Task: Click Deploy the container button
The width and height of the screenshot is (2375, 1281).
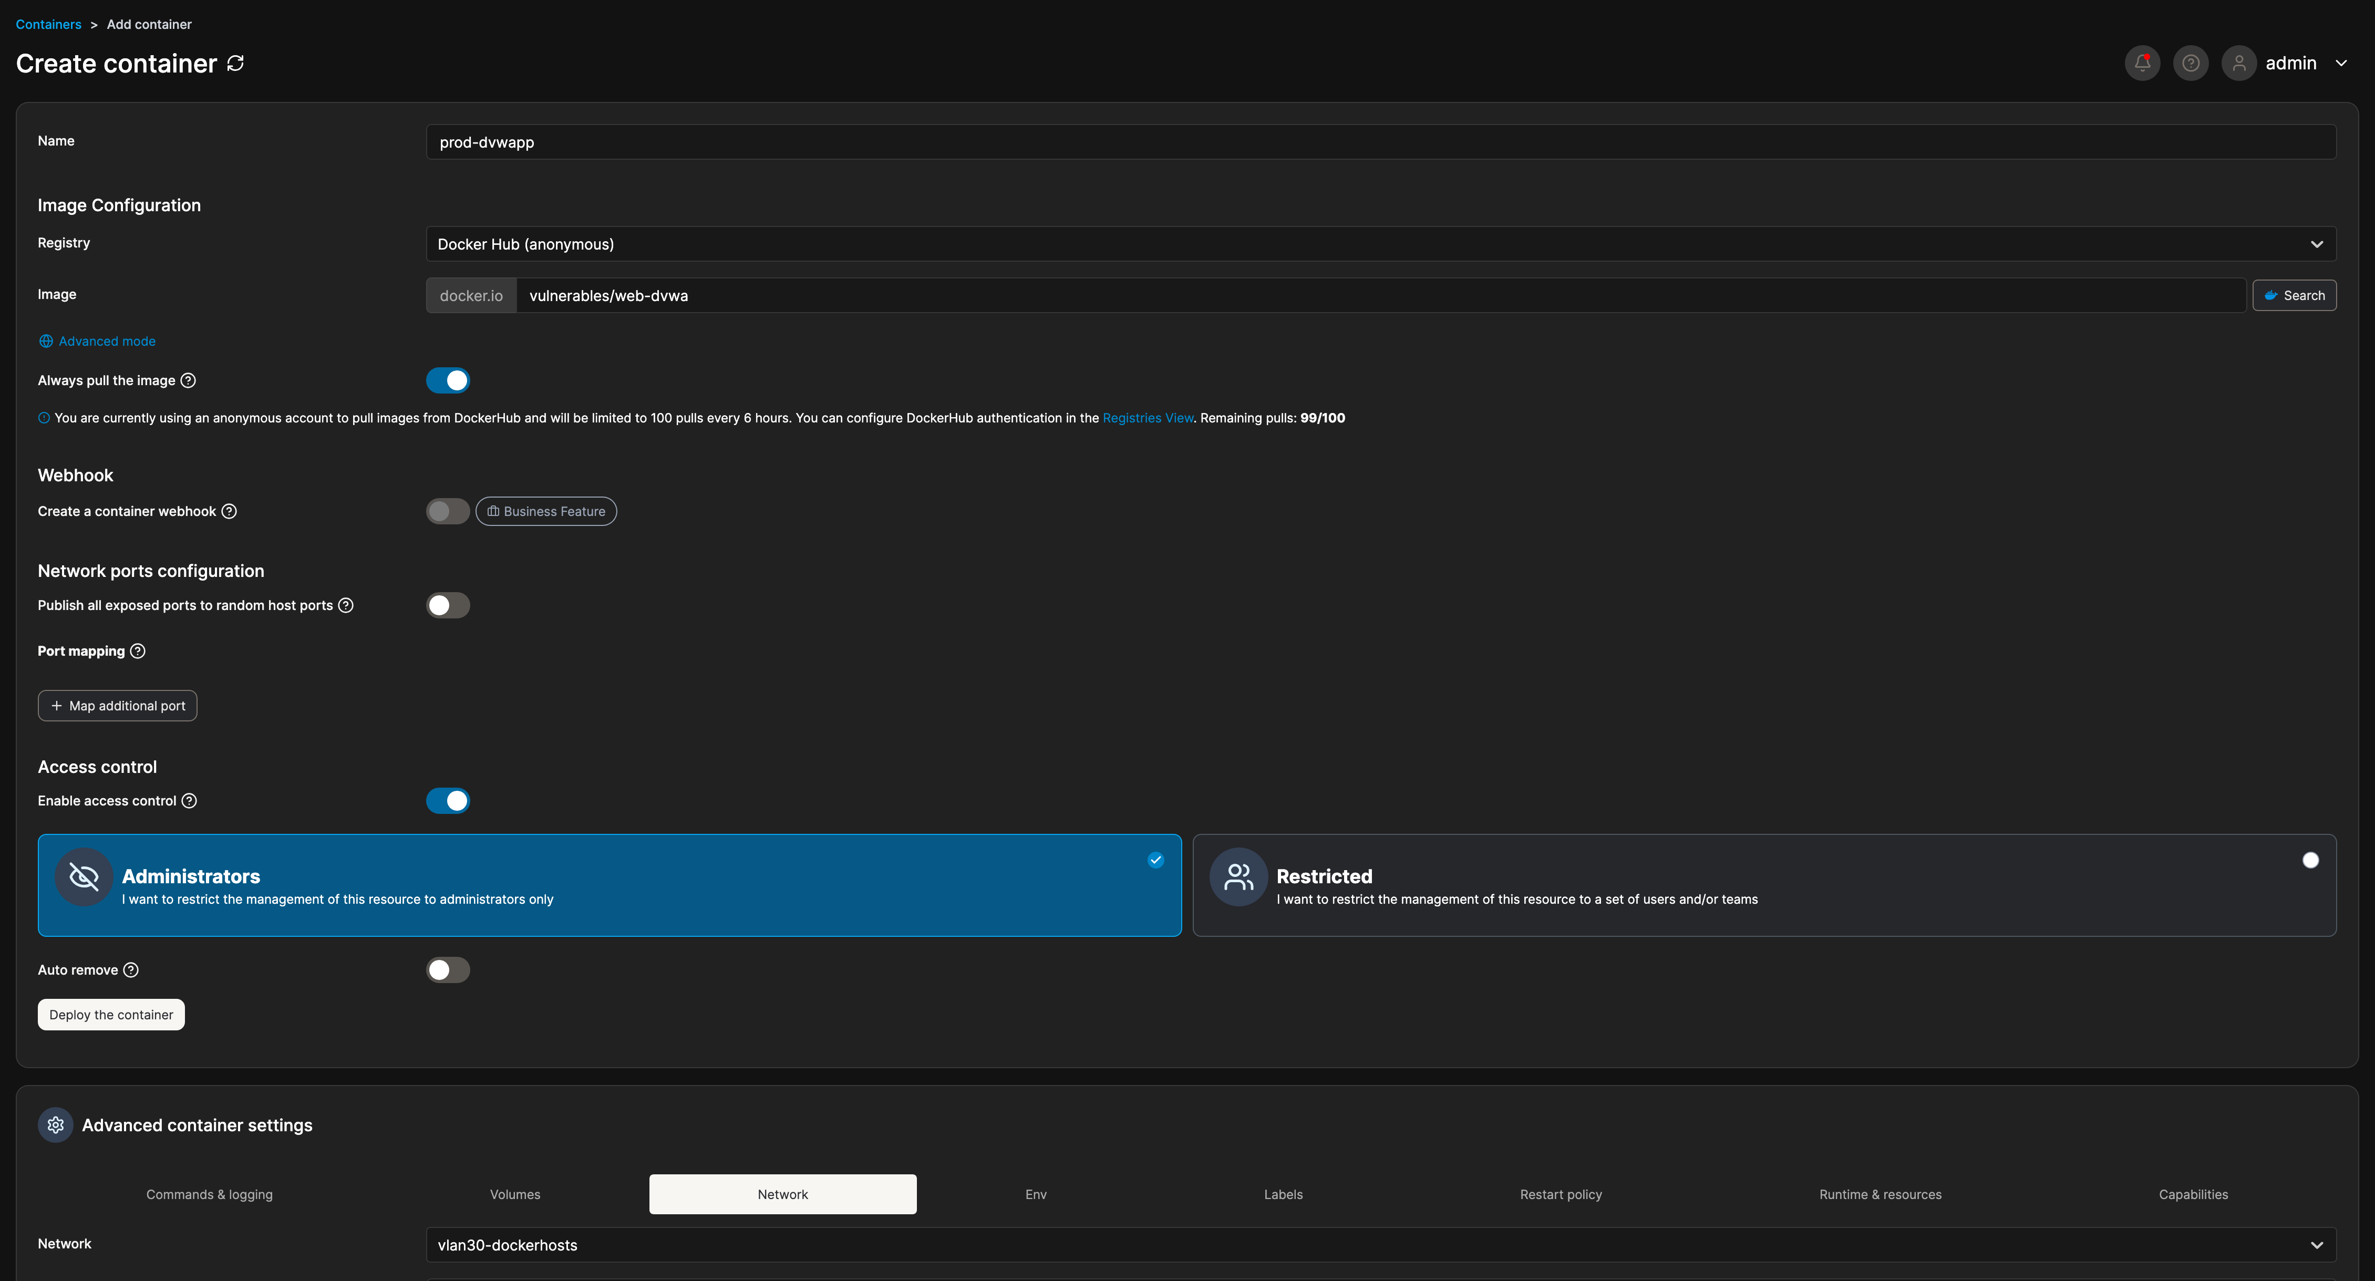Action: 111,1015
